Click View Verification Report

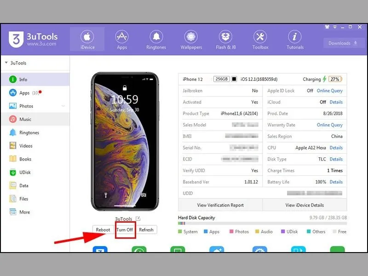click(x=220, y=205)
